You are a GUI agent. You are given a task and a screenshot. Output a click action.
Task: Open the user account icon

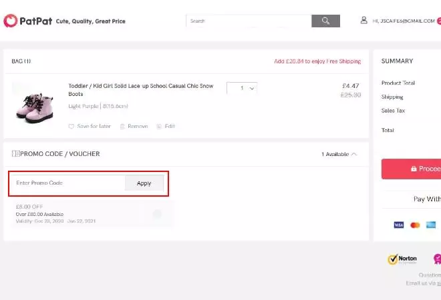point(363,20)
